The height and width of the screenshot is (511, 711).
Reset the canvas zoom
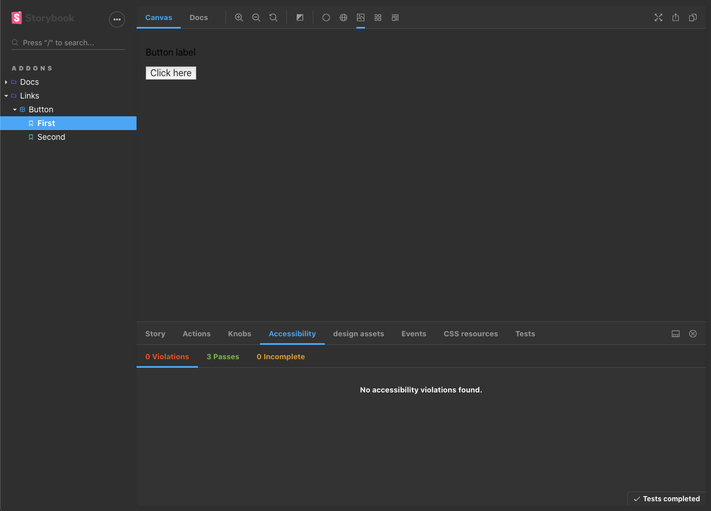tap(274, 18)
